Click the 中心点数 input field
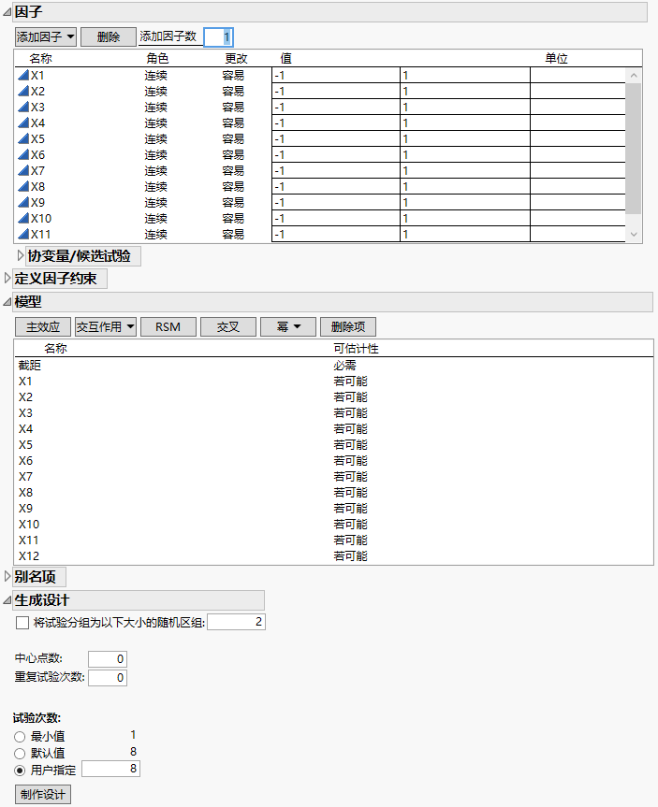 pyautogui.click(x=108, y=658)
